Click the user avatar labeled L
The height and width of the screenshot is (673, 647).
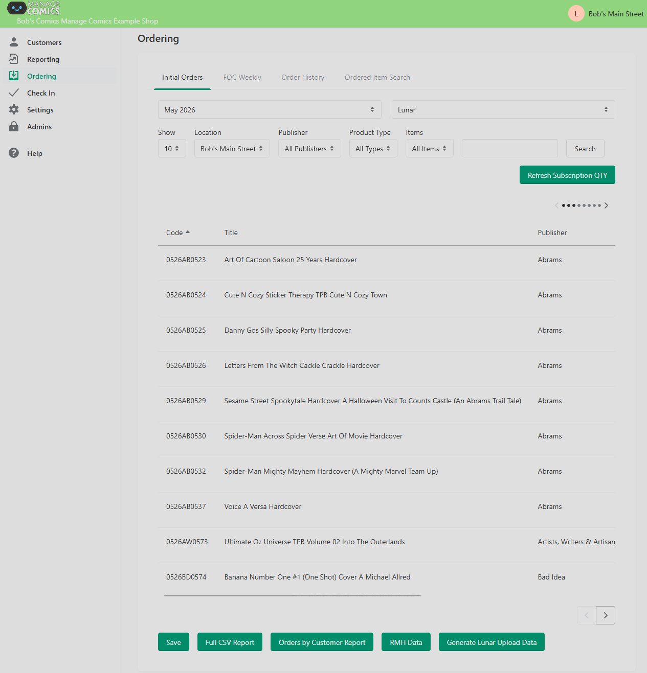click(x=576, y=14)
